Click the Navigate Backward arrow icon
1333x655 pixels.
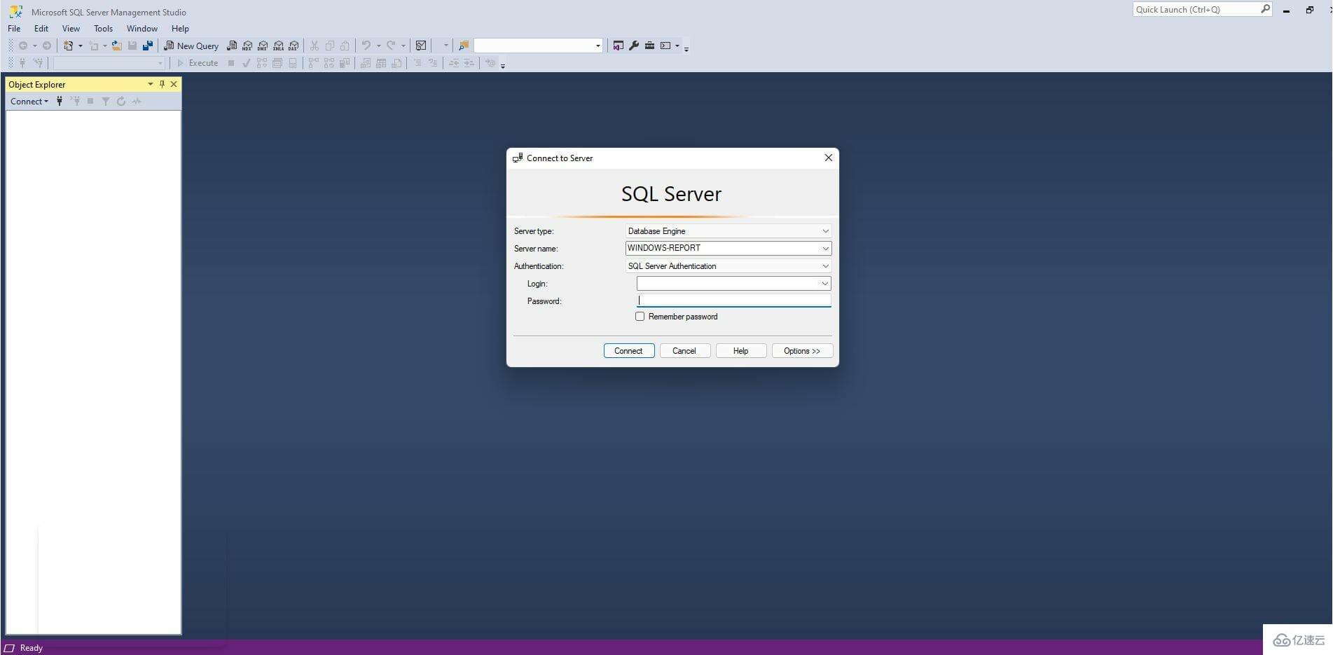tap(23, 46)
